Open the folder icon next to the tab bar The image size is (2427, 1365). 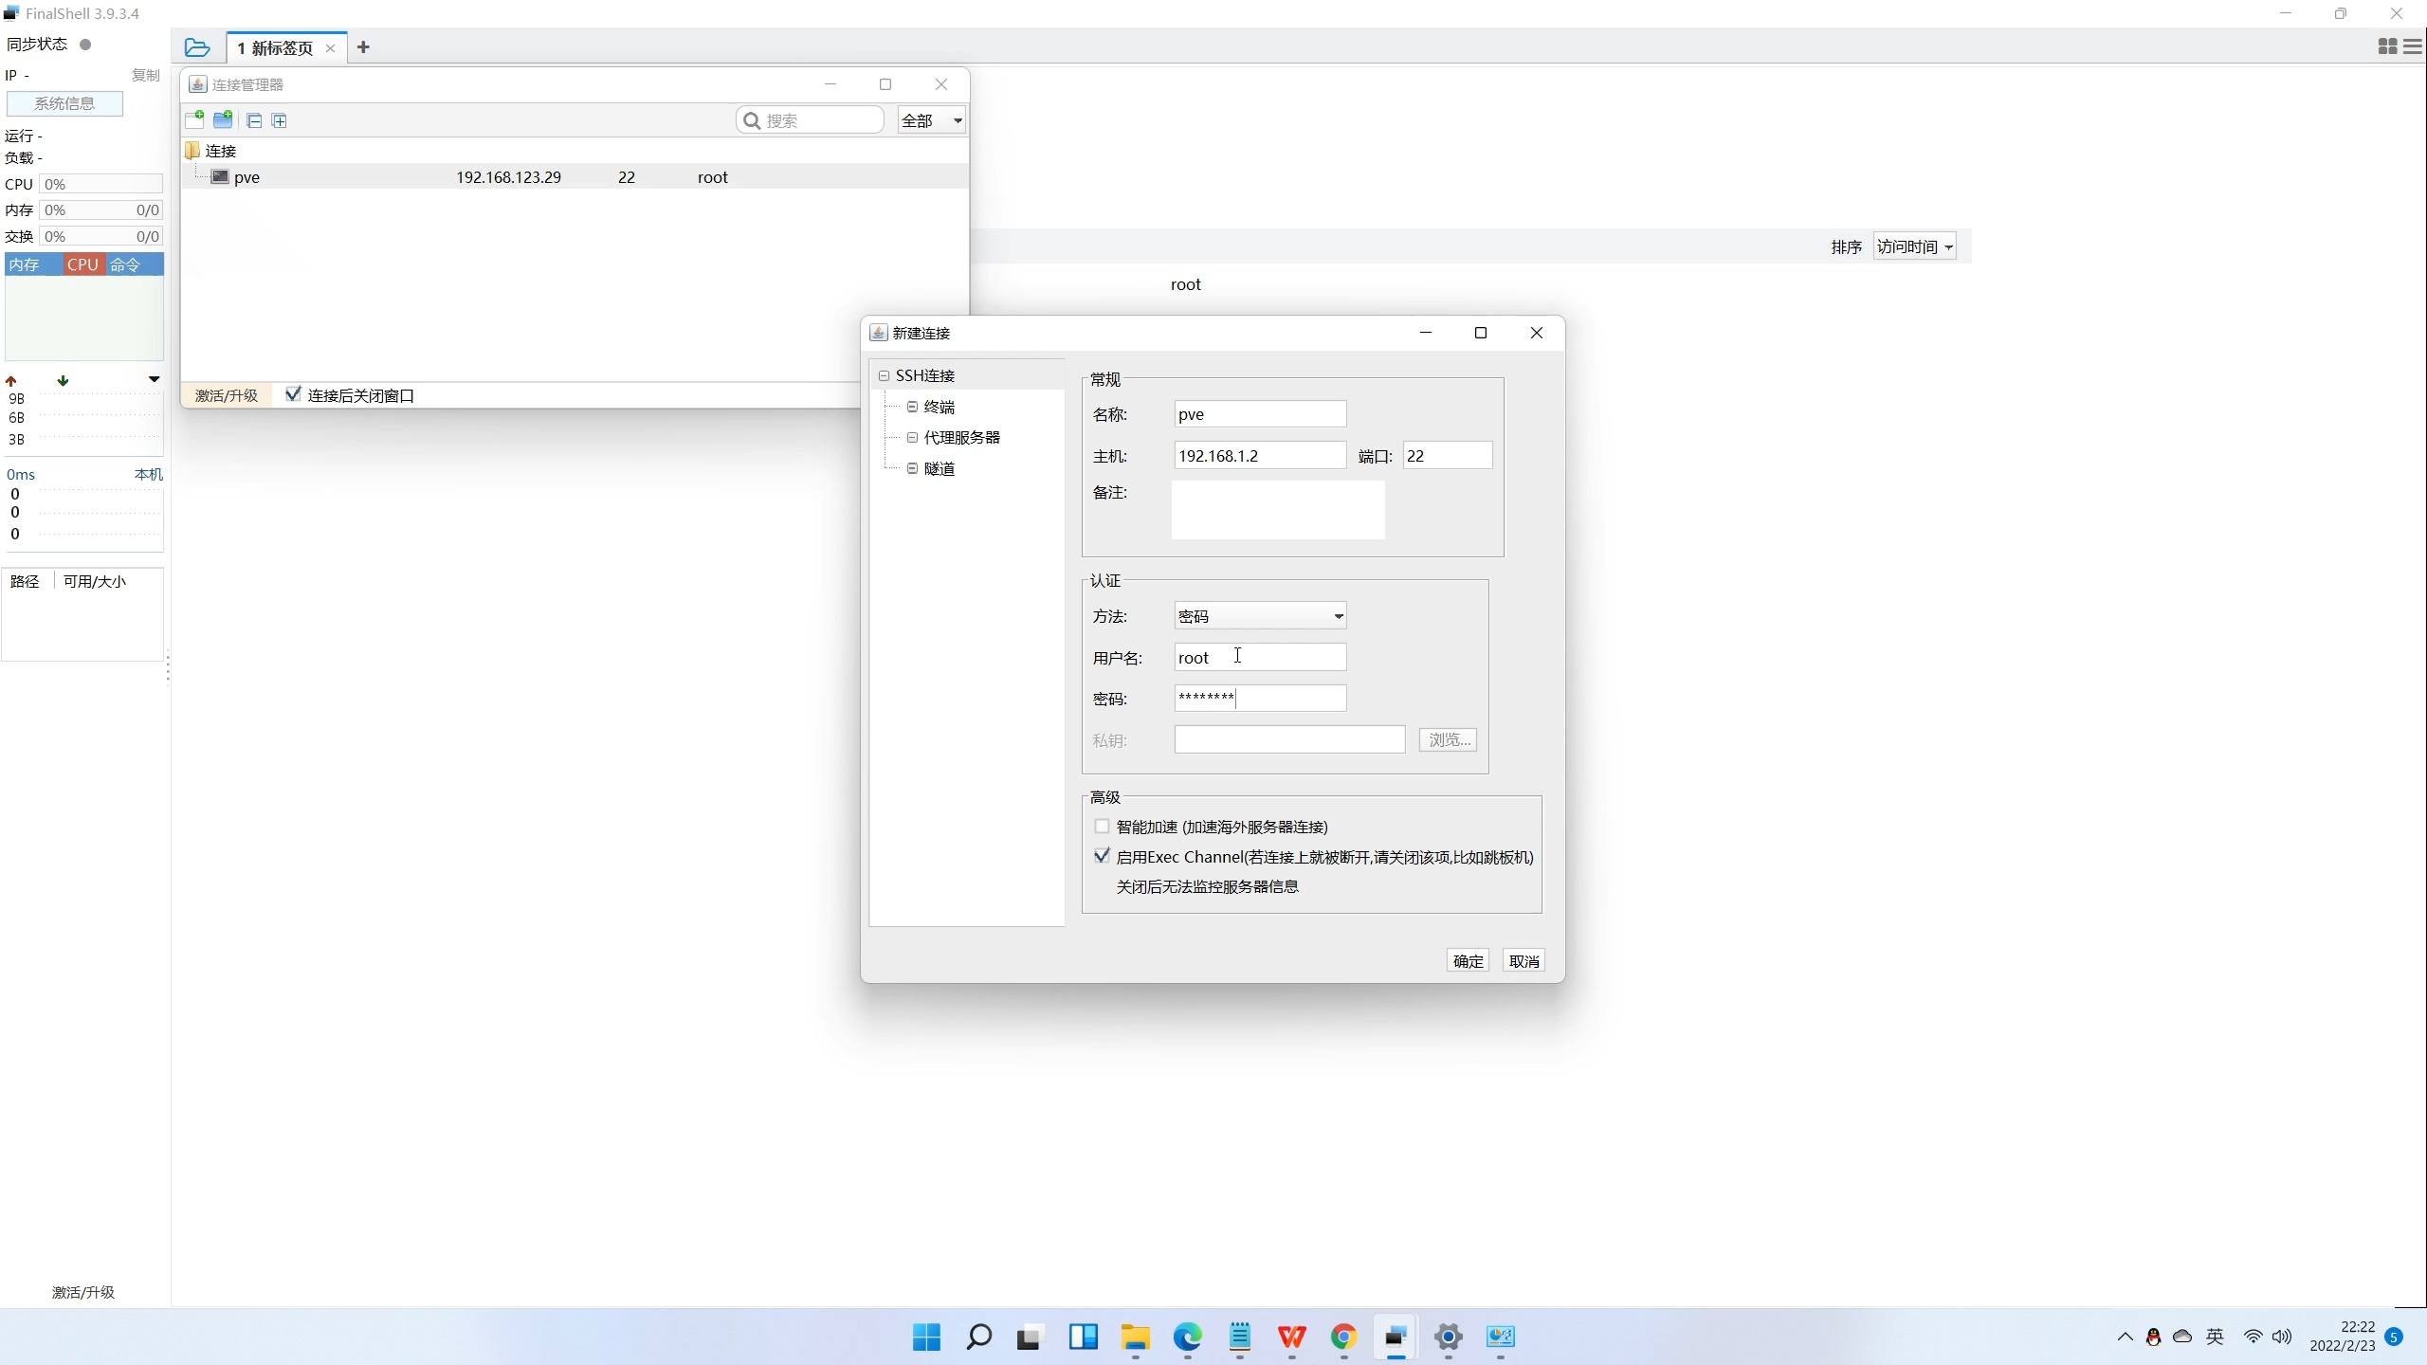(x=197, y=47)
